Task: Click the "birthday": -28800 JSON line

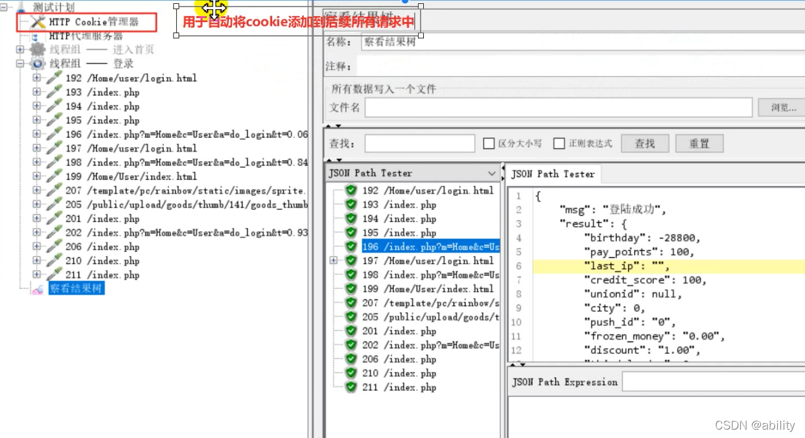Action: [642, 238]
